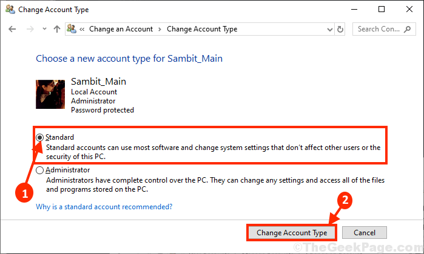
Task: Go back with the left arrow
Action: 13,29
